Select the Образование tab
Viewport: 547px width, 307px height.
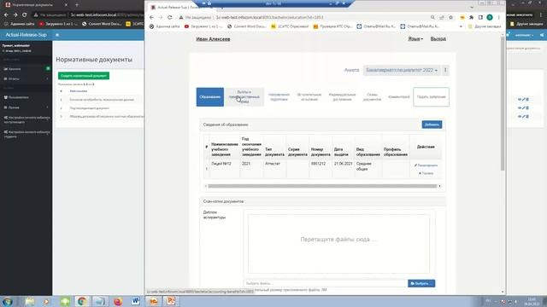pyautogui.click(x=210, y=97)
